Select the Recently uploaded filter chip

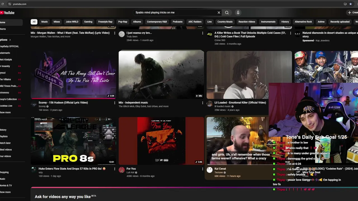point(340,22)
